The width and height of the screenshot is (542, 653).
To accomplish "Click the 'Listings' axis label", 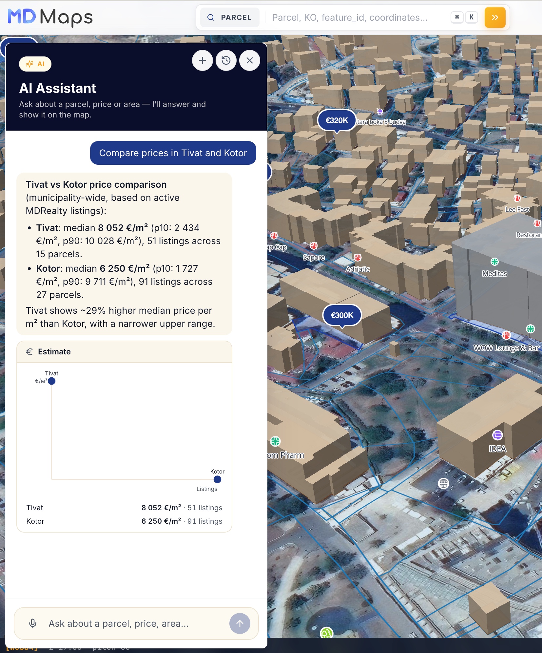I will point(207,489).
